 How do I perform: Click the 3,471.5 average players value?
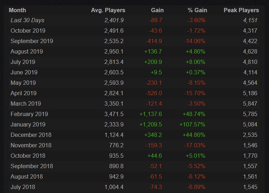113,114
